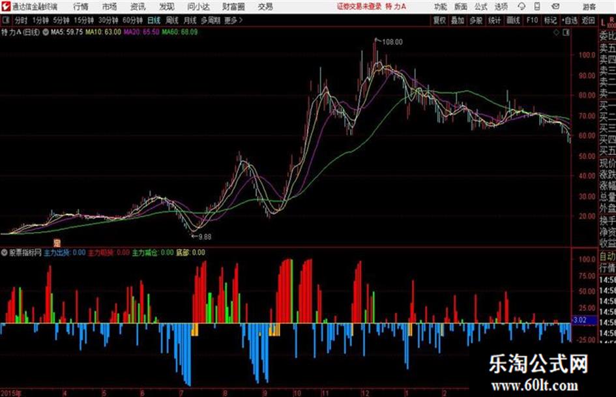Switch to the 分时 chart tab
616x397 pixels.
21,20
